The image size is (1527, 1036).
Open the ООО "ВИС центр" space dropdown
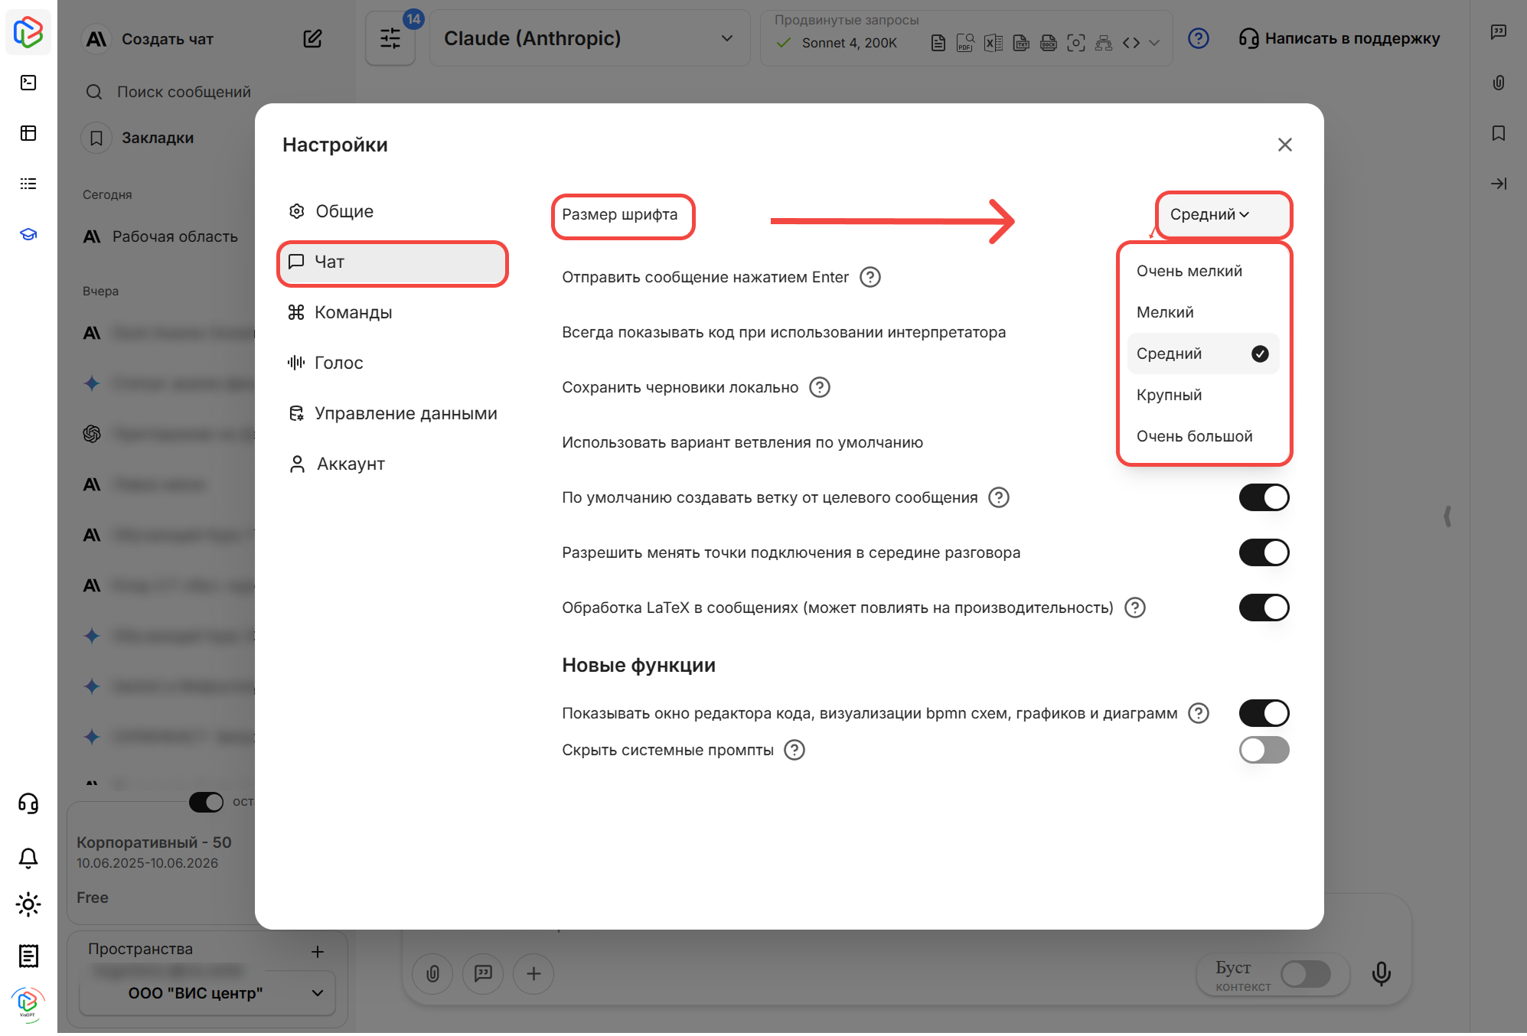coord(207,993)
